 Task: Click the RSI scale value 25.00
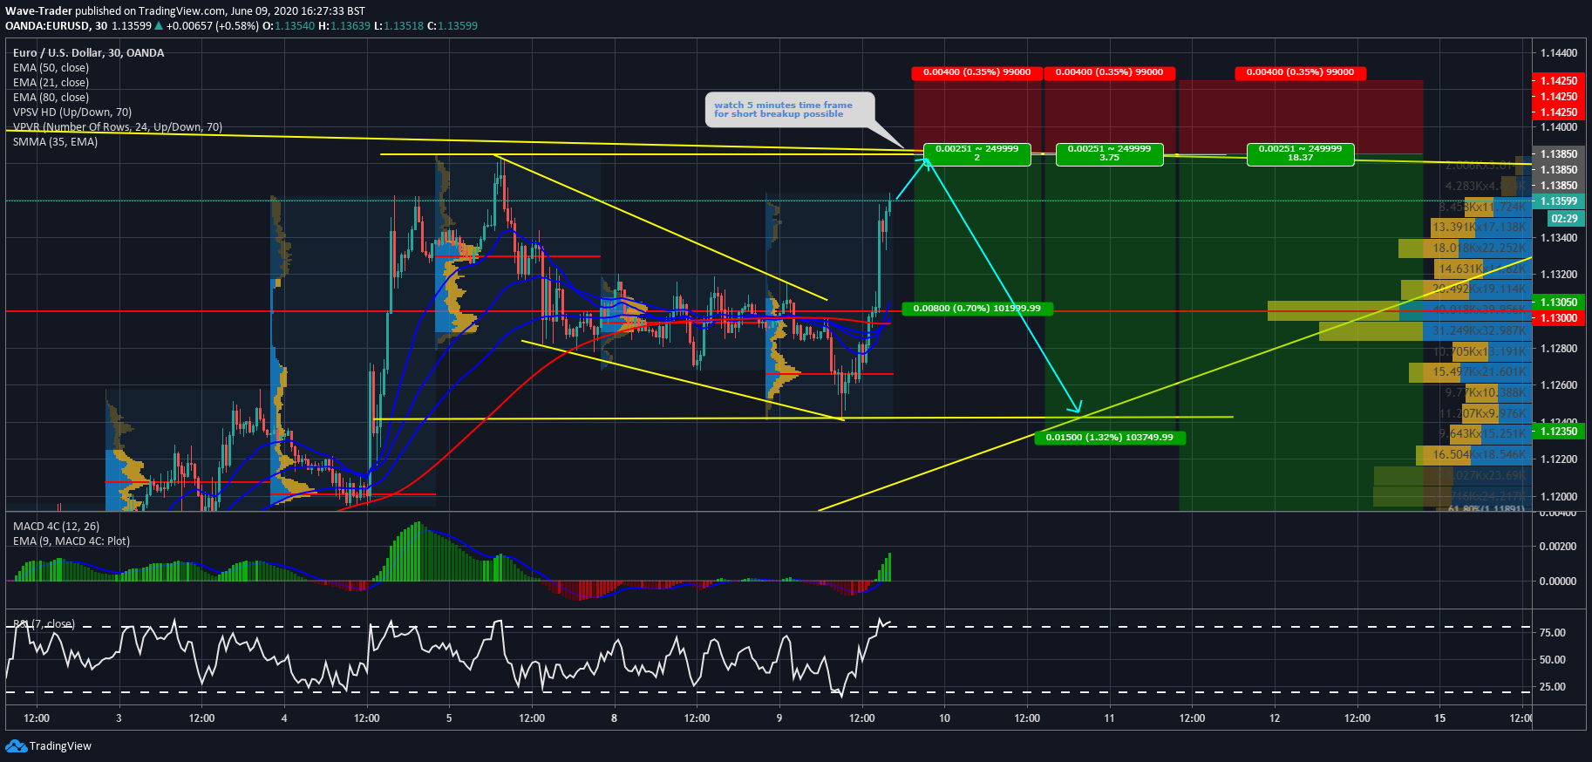pyautogui.click(x=1553, y=687)
